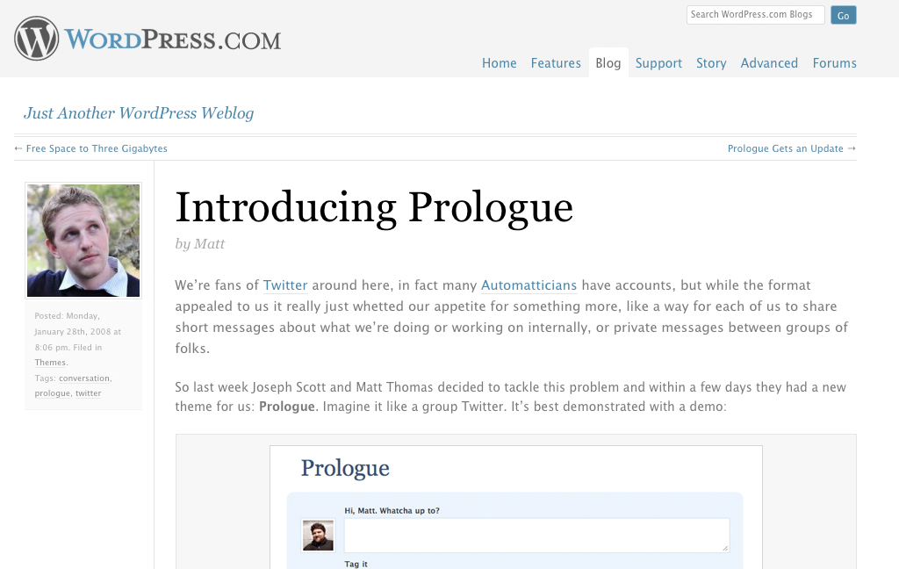Follow the Automatticians link

click(x=529, y=285)
